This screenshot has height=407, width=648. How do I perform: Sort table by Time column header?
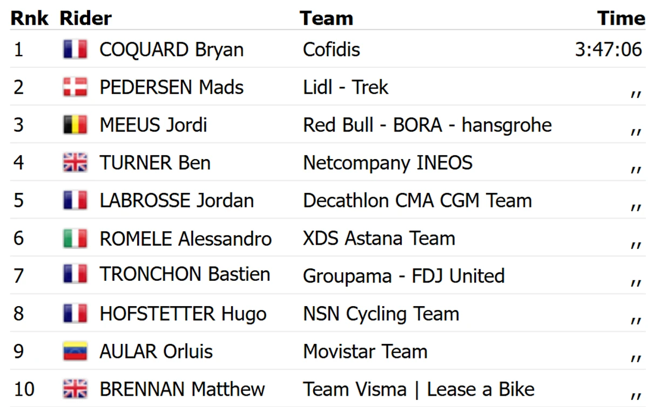click(621, 18)
